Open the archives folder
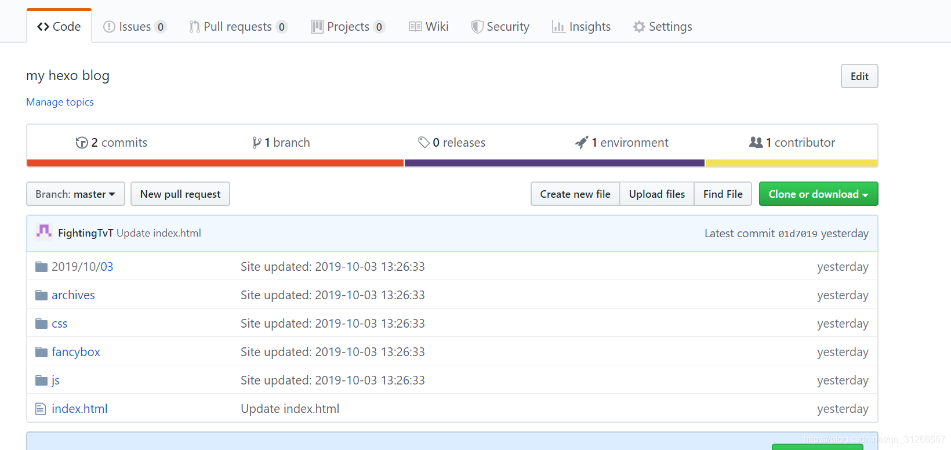 coord(73,295)
